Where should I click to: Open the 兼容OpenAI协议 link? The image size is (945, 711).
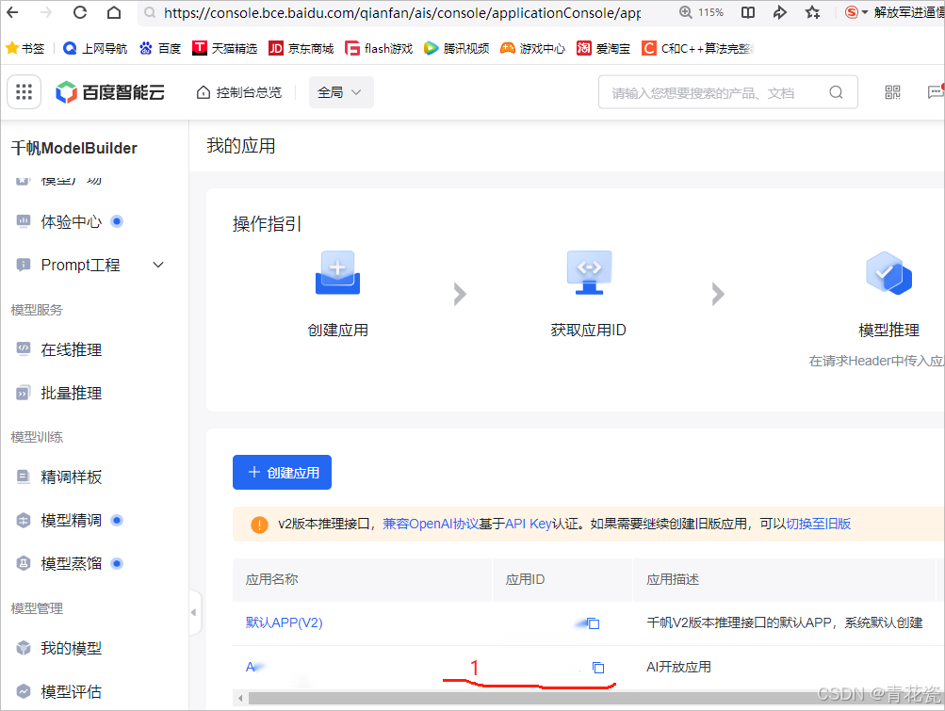pyautogui.click(x=431, y=524)
